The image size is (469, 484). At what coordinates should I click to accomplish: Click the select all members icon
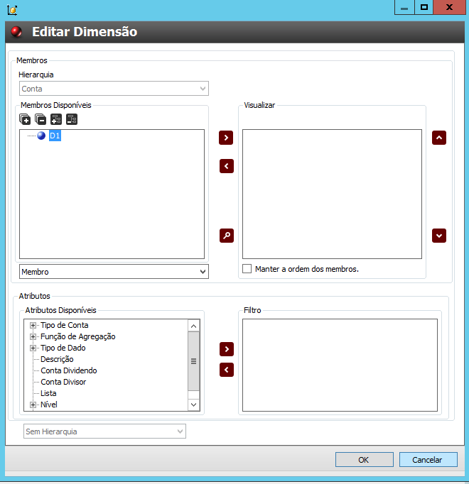pos(25,119)
